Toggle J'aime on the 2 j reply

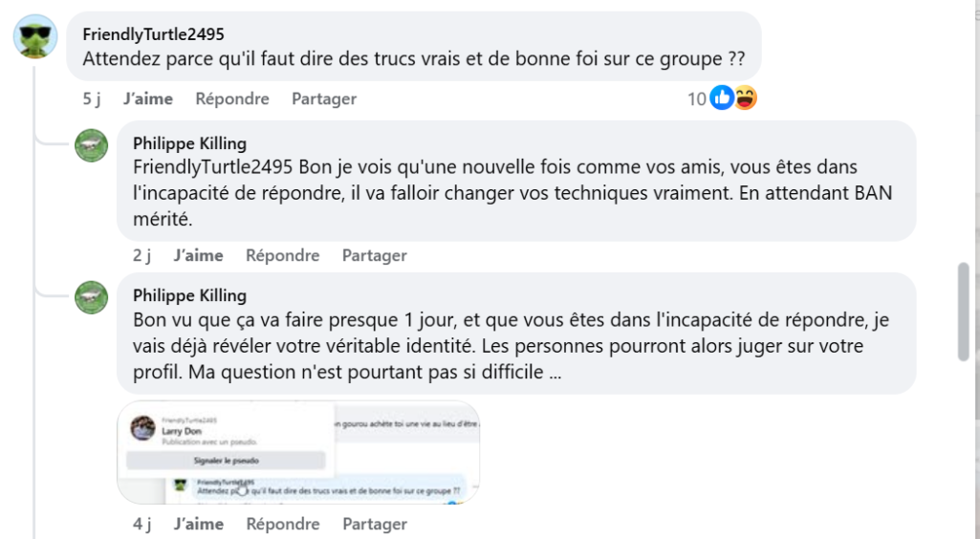[199, 255]
